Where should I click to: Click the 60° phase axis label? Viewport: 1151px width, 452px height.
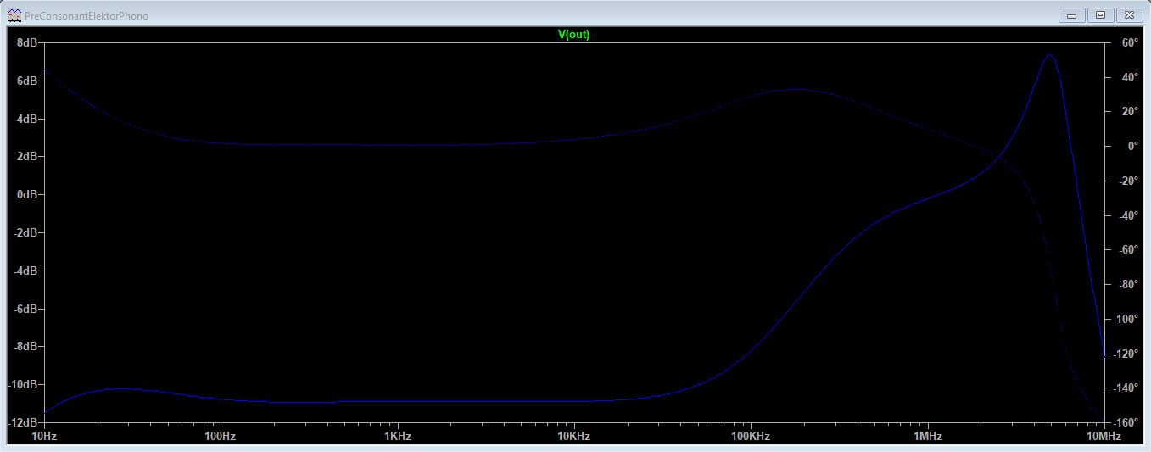point(1129,42)
